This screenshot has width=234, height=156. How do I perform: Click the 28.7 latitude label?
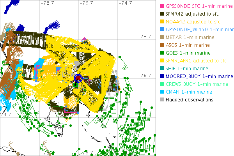145,36
